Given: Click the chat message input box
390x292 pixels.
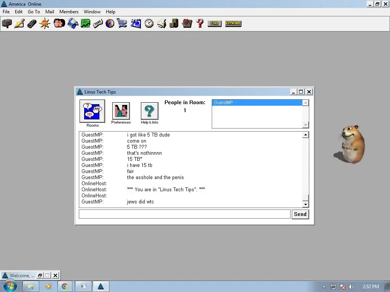Looking at the screenshot, I should [185, 214].
